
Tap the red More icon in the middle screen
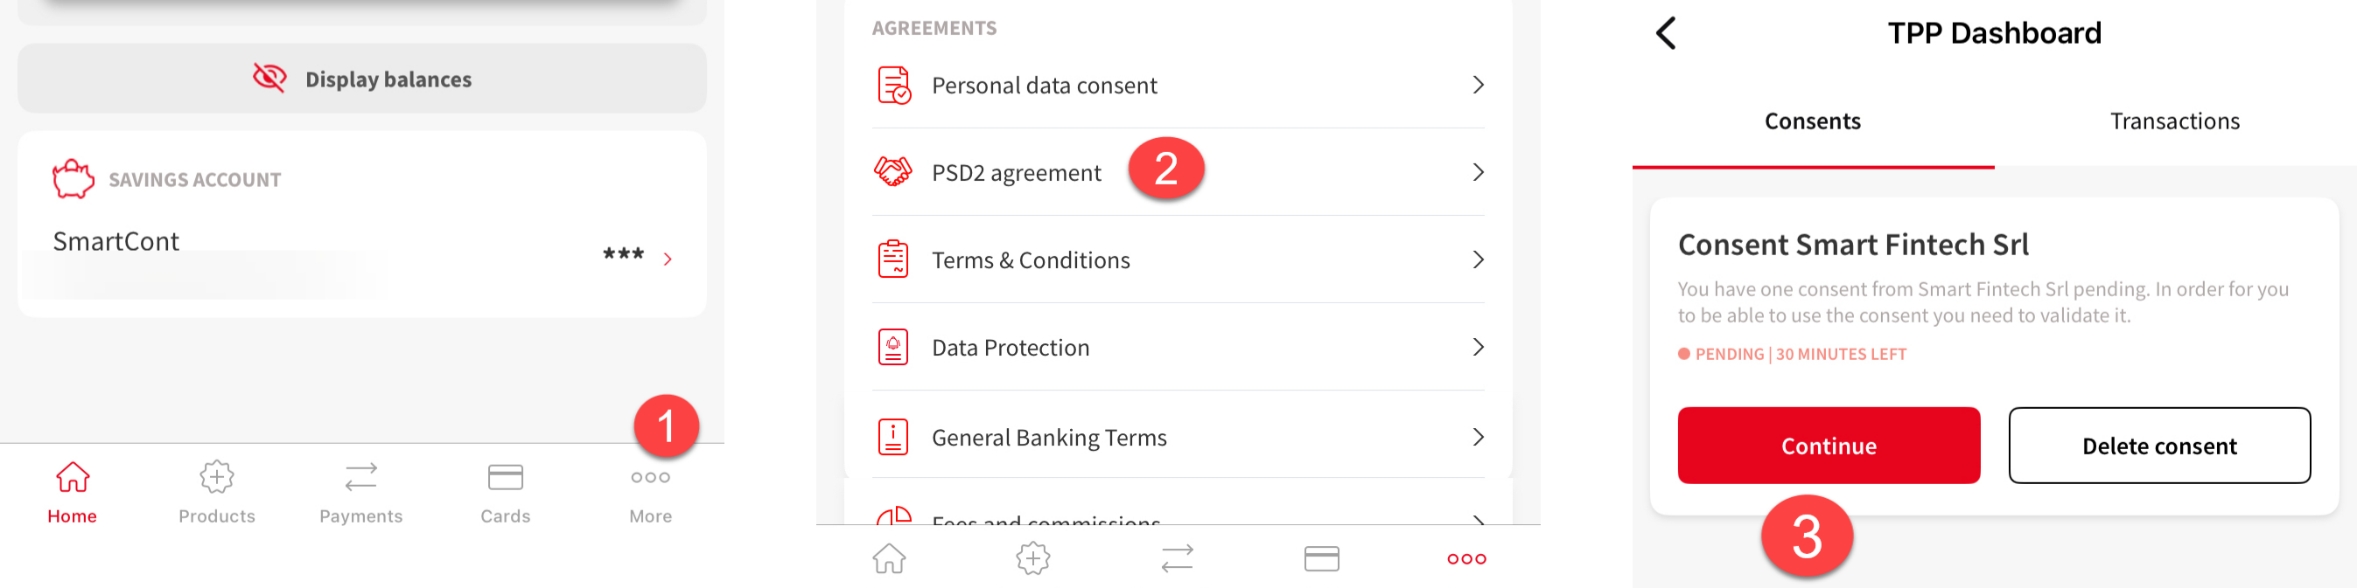click(1466, 559)
